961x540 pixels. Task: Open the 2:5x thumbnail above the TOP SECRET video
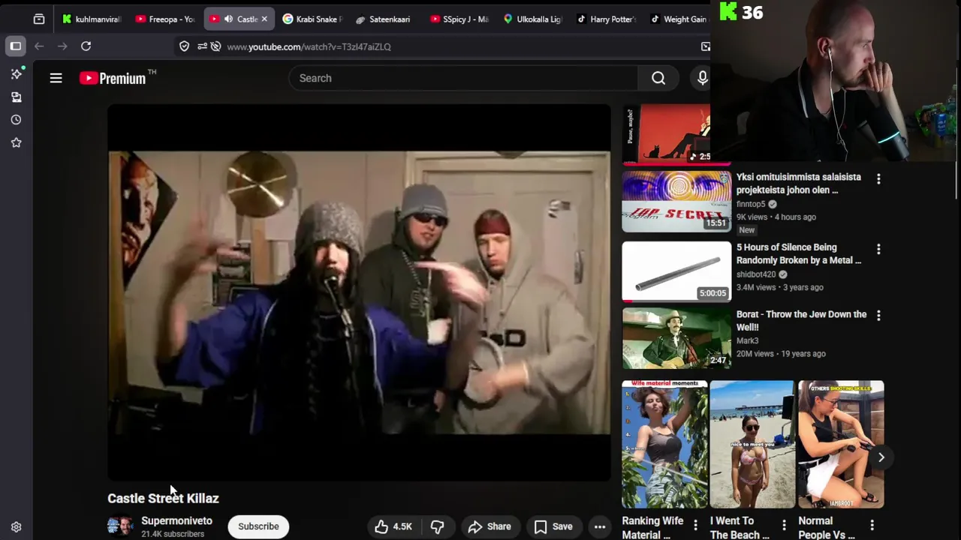[666, 134]
